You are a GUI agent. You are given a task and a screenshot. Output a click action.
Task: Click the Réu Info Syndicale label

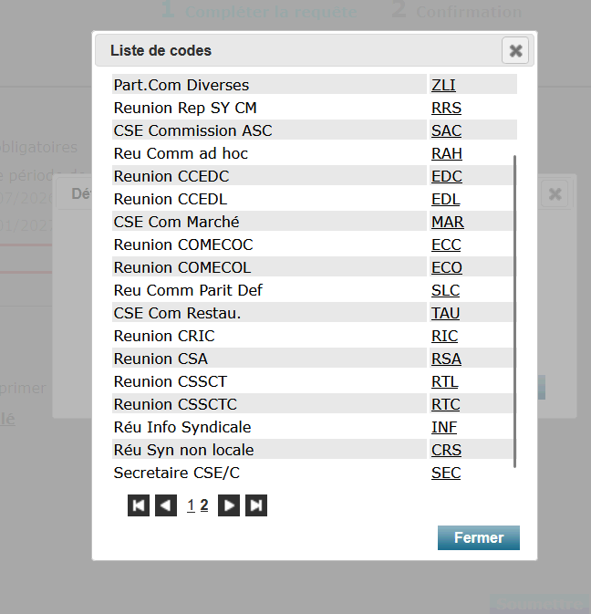pos(182,427)
